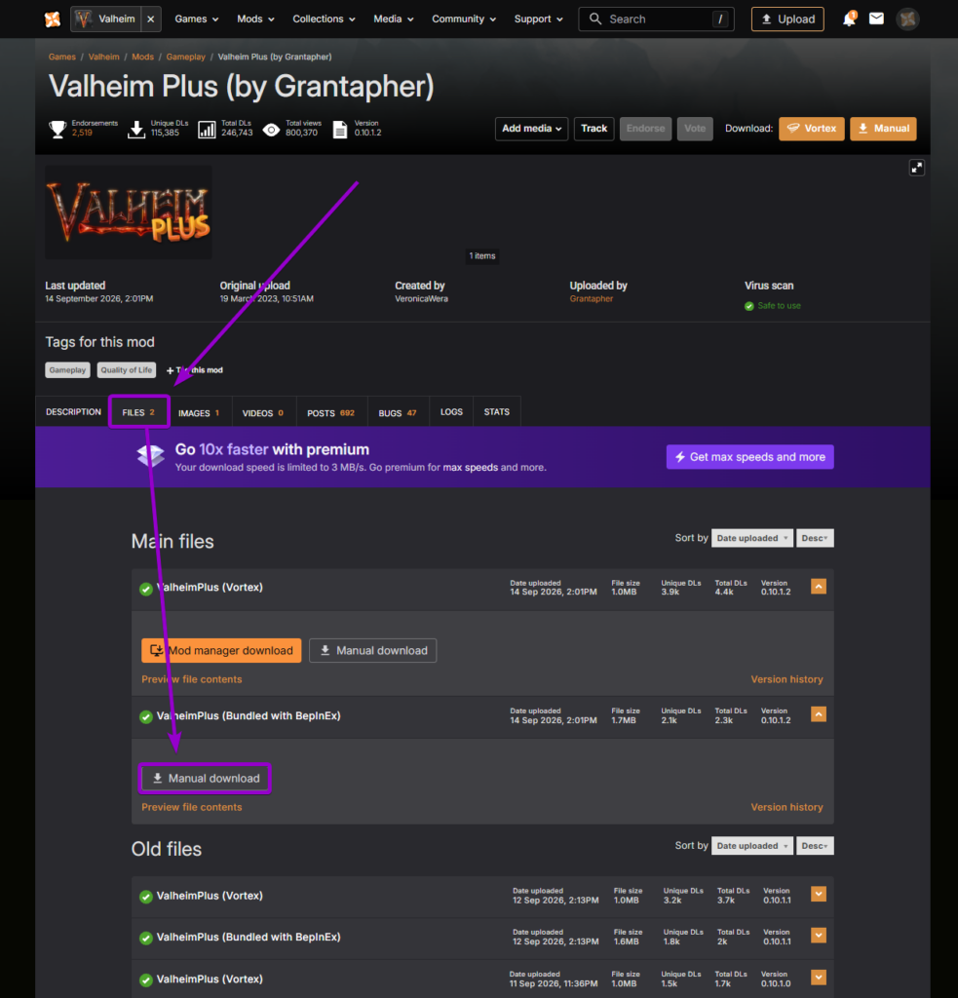Switch to the Posts tab

331,412
